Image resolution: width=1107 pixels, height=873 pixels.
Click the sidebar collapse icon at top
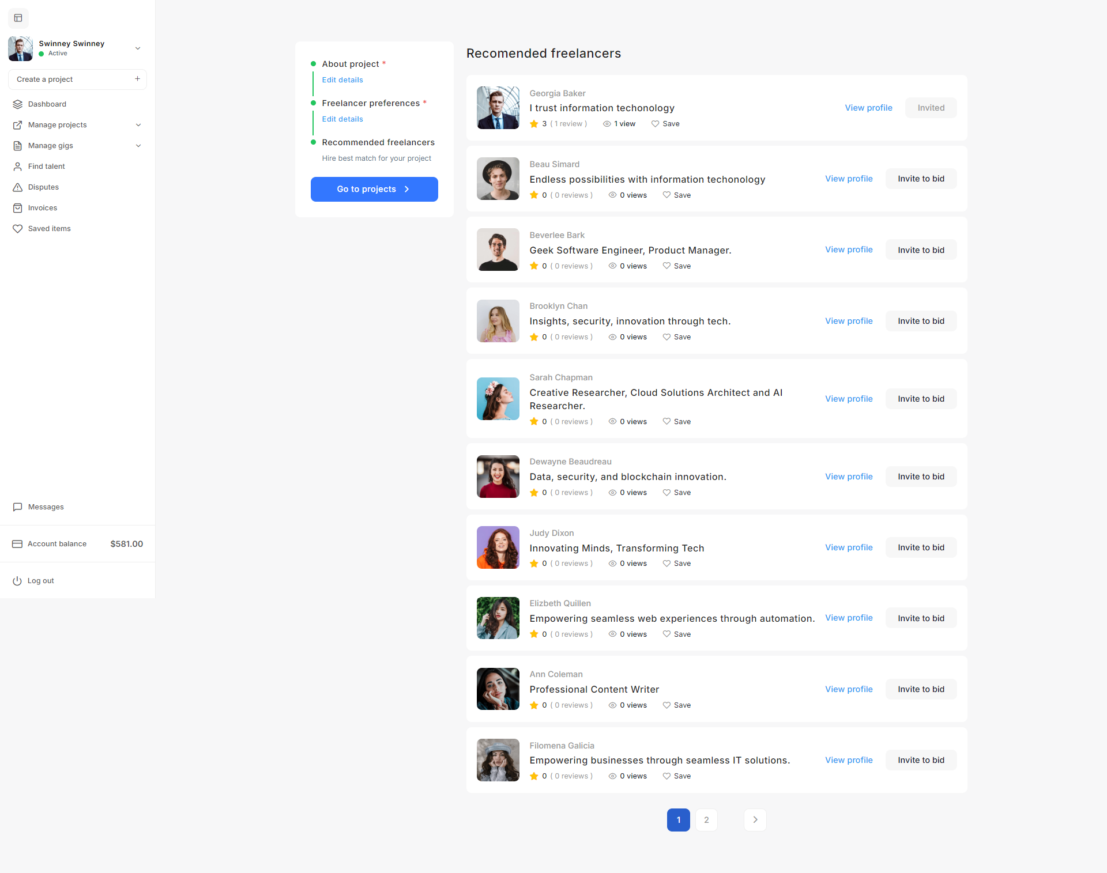point(18,18)
